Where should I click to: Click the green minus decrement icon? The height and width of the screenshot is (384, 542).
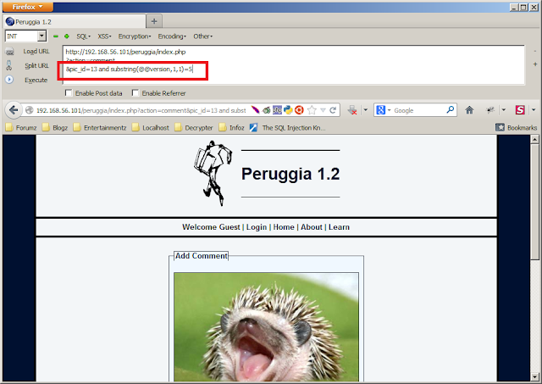pos(56,36)
